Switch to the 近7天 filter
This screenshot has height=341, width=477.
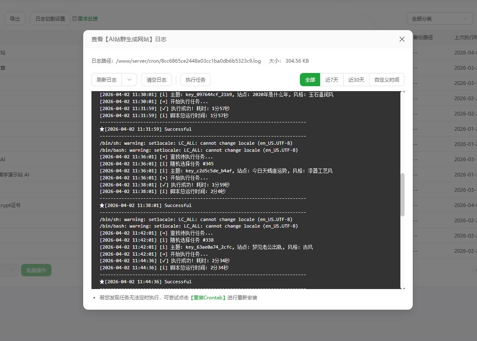332,80
